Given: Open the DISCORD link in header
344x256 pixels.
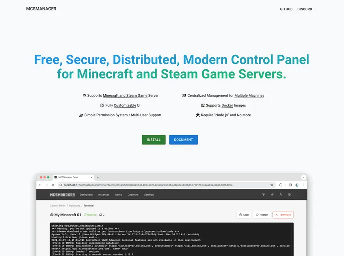Looking at the screenshot, I should (x=304, y=9).
